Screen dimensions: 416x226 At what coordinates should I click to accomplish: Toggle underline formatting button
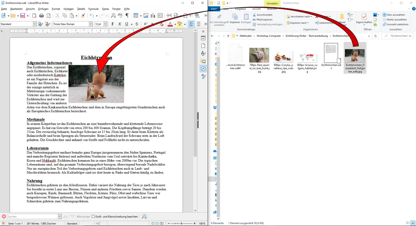click(x=126, y=24)
